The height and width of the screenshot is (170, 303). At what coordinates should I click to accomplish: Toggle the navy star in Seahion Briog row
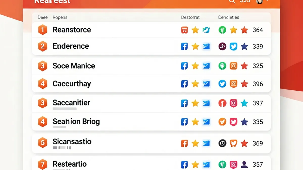[244, 122]
